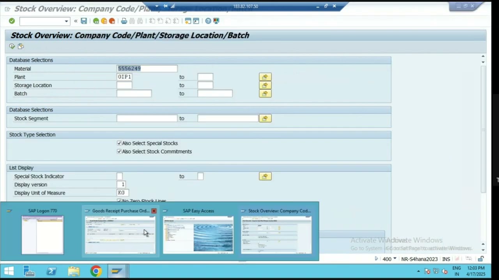Close the Goods Receipt Purchase Order preview
Screen dimensions: 499x280
pos(154,211)
